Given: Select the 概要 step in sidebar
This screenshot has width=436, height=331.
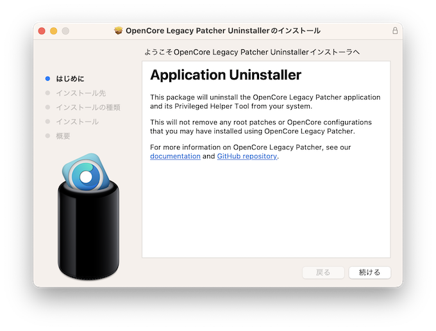Looking at the screenshot, I should pos(63,136).
